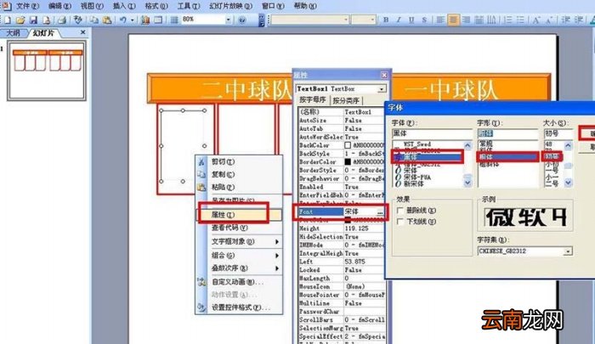Click the black BorderColor swatch in the properties window
595x344 pixels.
pyautogui.click(x=348, y=161)
